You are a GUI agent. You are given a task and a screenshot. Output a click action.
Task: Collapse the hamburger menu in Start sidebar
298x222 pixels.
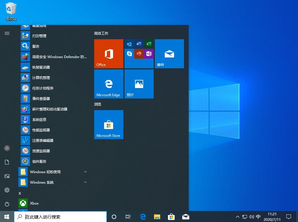(7, 33)
